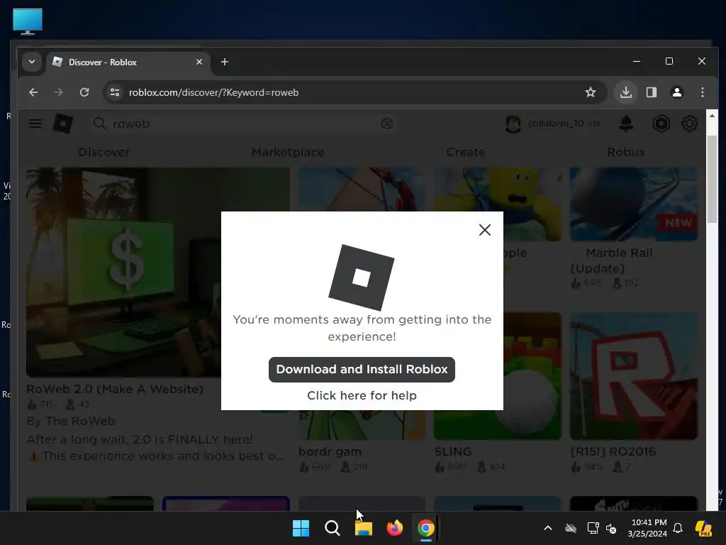Open Windows Start menu

301,528
